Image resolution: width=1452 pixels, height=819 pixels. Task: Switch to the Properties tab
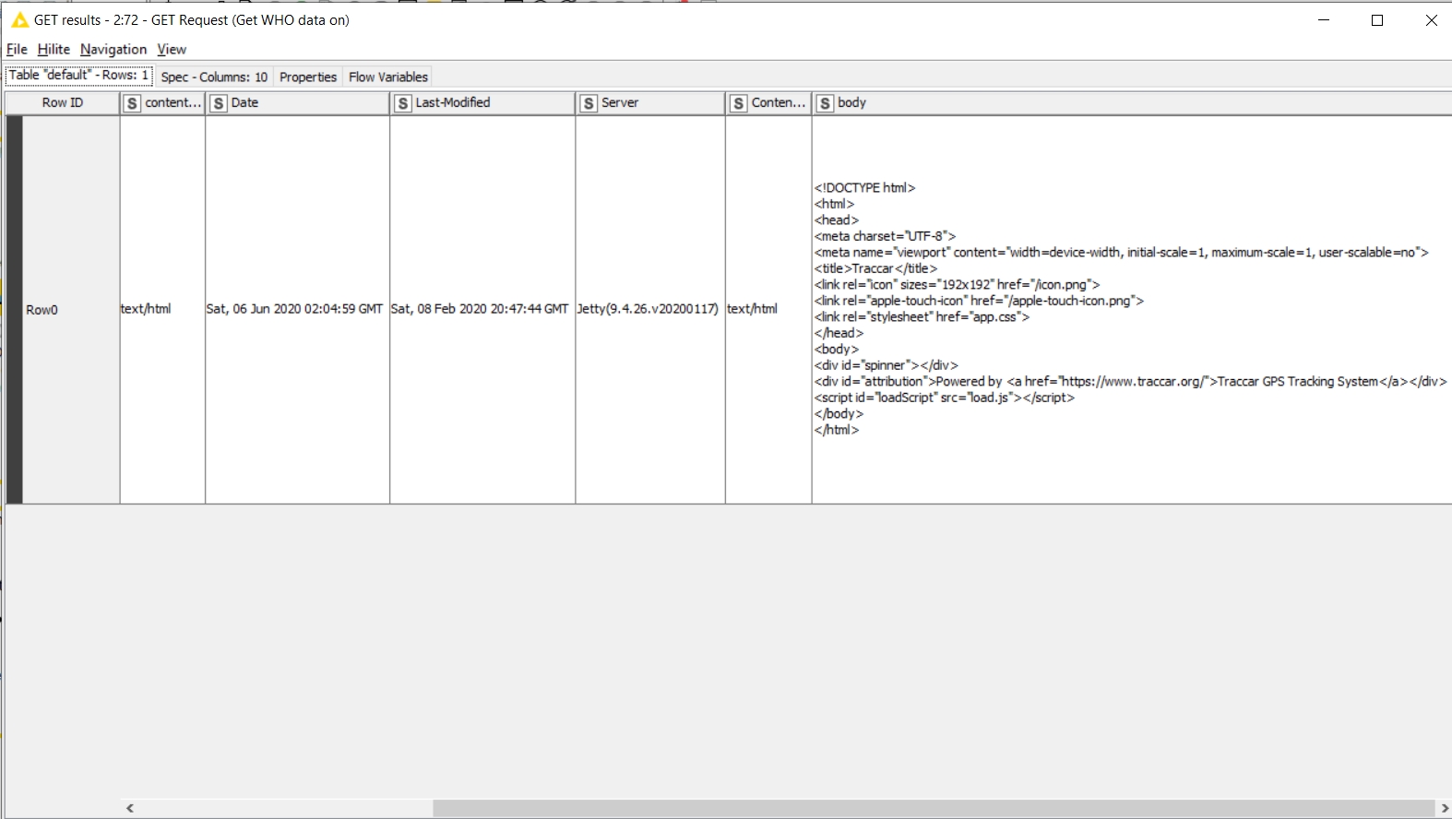(308, 77)
